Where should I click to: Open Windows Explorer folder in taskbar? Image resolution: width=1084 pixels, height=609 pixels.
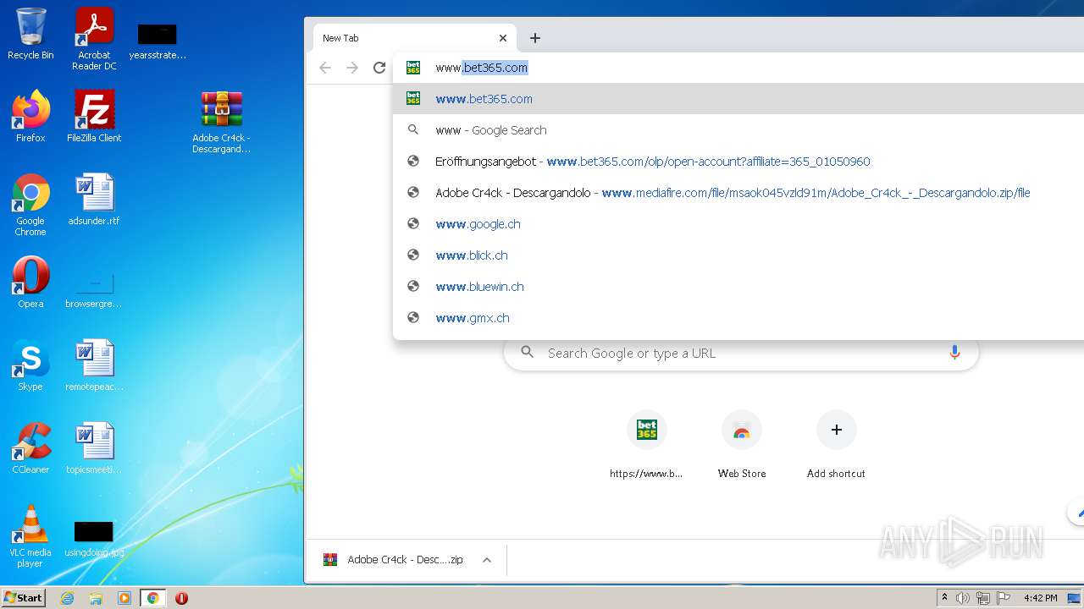pos(96,598)
